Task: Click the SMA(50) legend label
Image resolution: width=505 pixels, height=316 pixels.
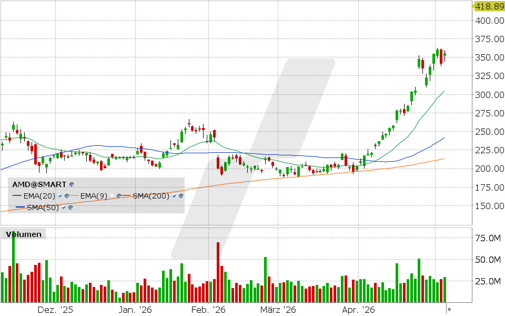Action: 43,208
